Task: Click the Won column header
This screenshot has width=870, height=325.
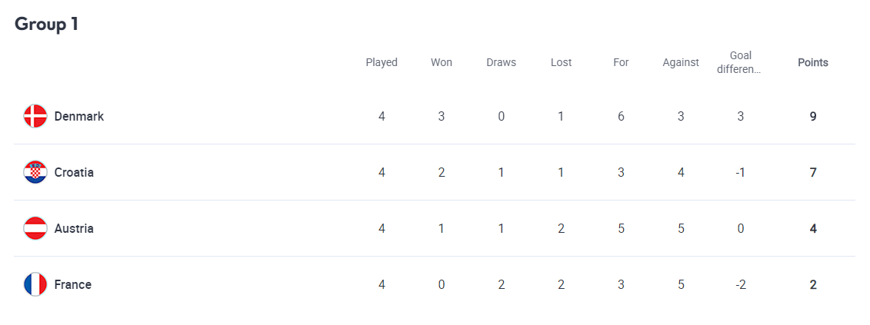Action: tap(442, 63)
